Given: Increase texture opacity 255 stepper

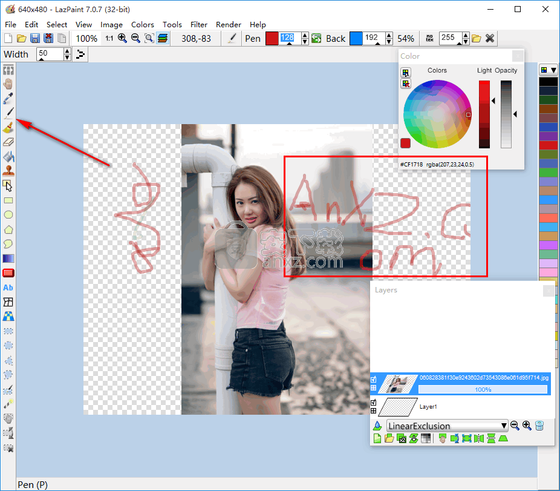Looking at the screenshot, I should coord(466,35).
